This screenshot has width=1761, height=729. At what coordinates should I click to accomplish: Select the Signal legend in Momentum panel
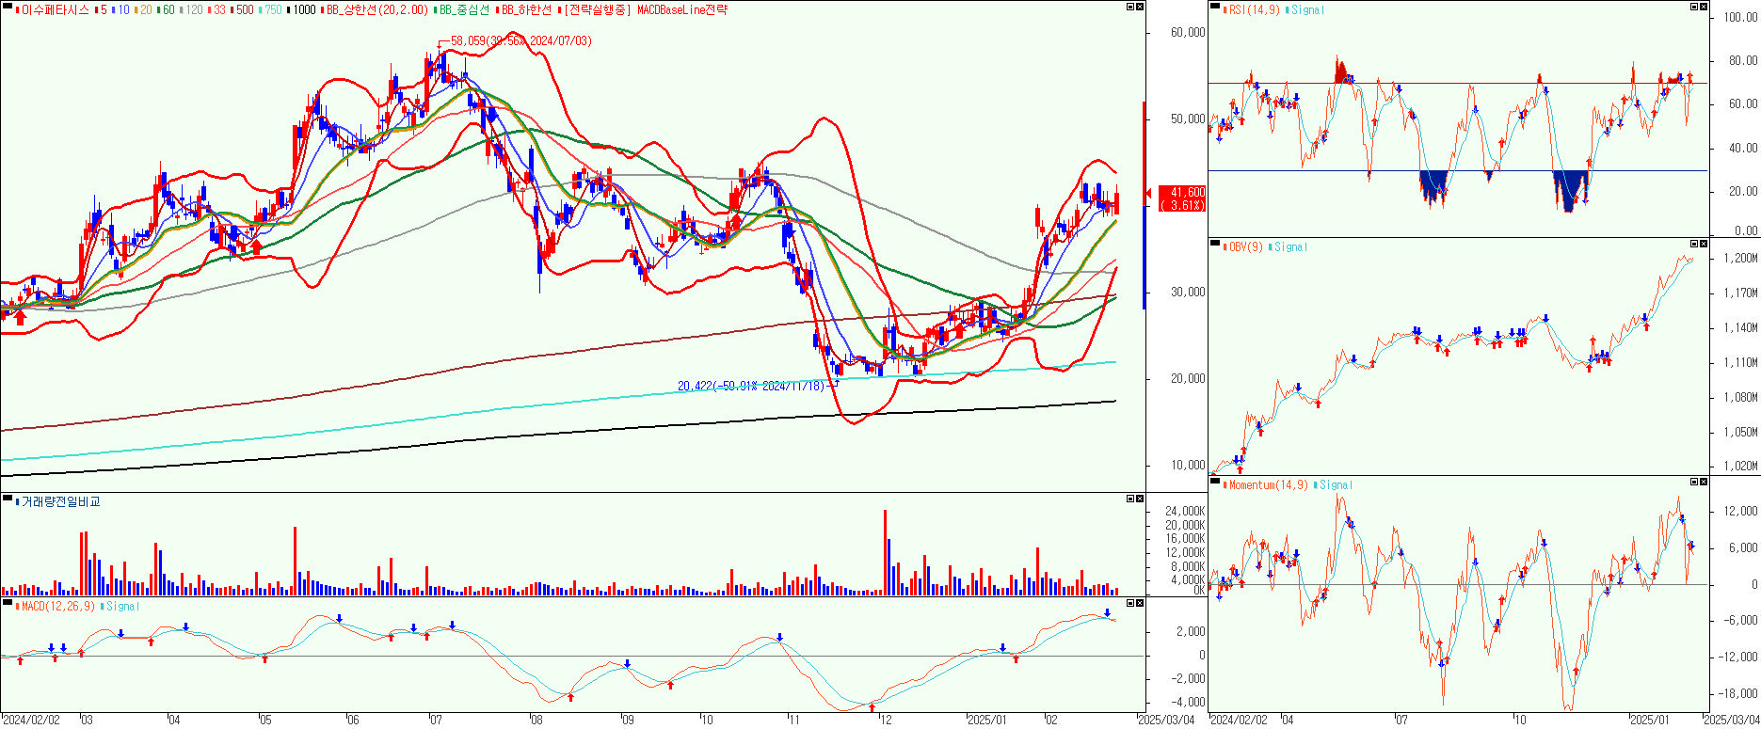[x=1334, y=485]
